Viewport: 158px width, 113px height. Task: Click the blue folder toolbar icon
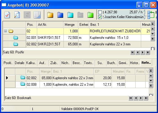tap(60, 15)
